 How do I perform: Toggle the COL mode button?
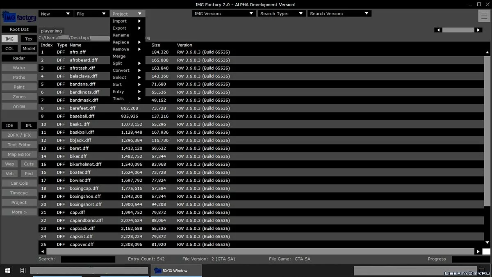tap(9, 48)
